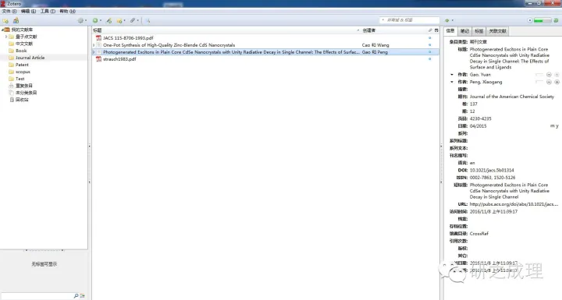Switch to the 关联文献 tab
This screenshot has height=300, width=562.
(x=497, y=31)
